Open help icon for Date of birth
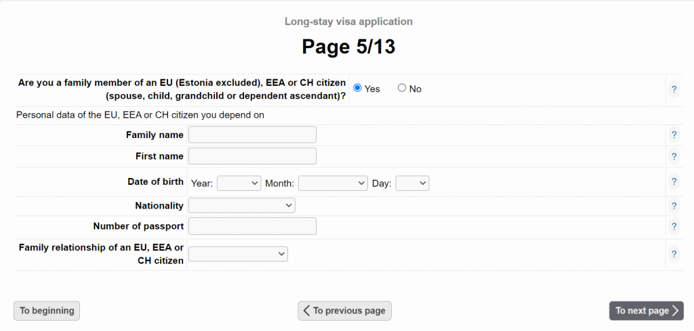The height and width of the screenshot is (331, 694). (x=674, y=181)
